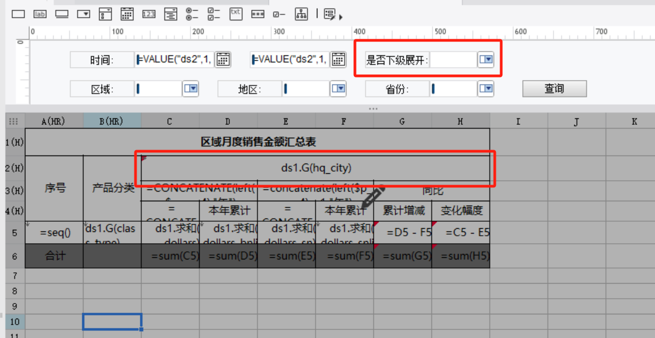The width and height of the screenshot is (655, 338).
Task: Select the 合计 cell
Action: pos(54,256)
